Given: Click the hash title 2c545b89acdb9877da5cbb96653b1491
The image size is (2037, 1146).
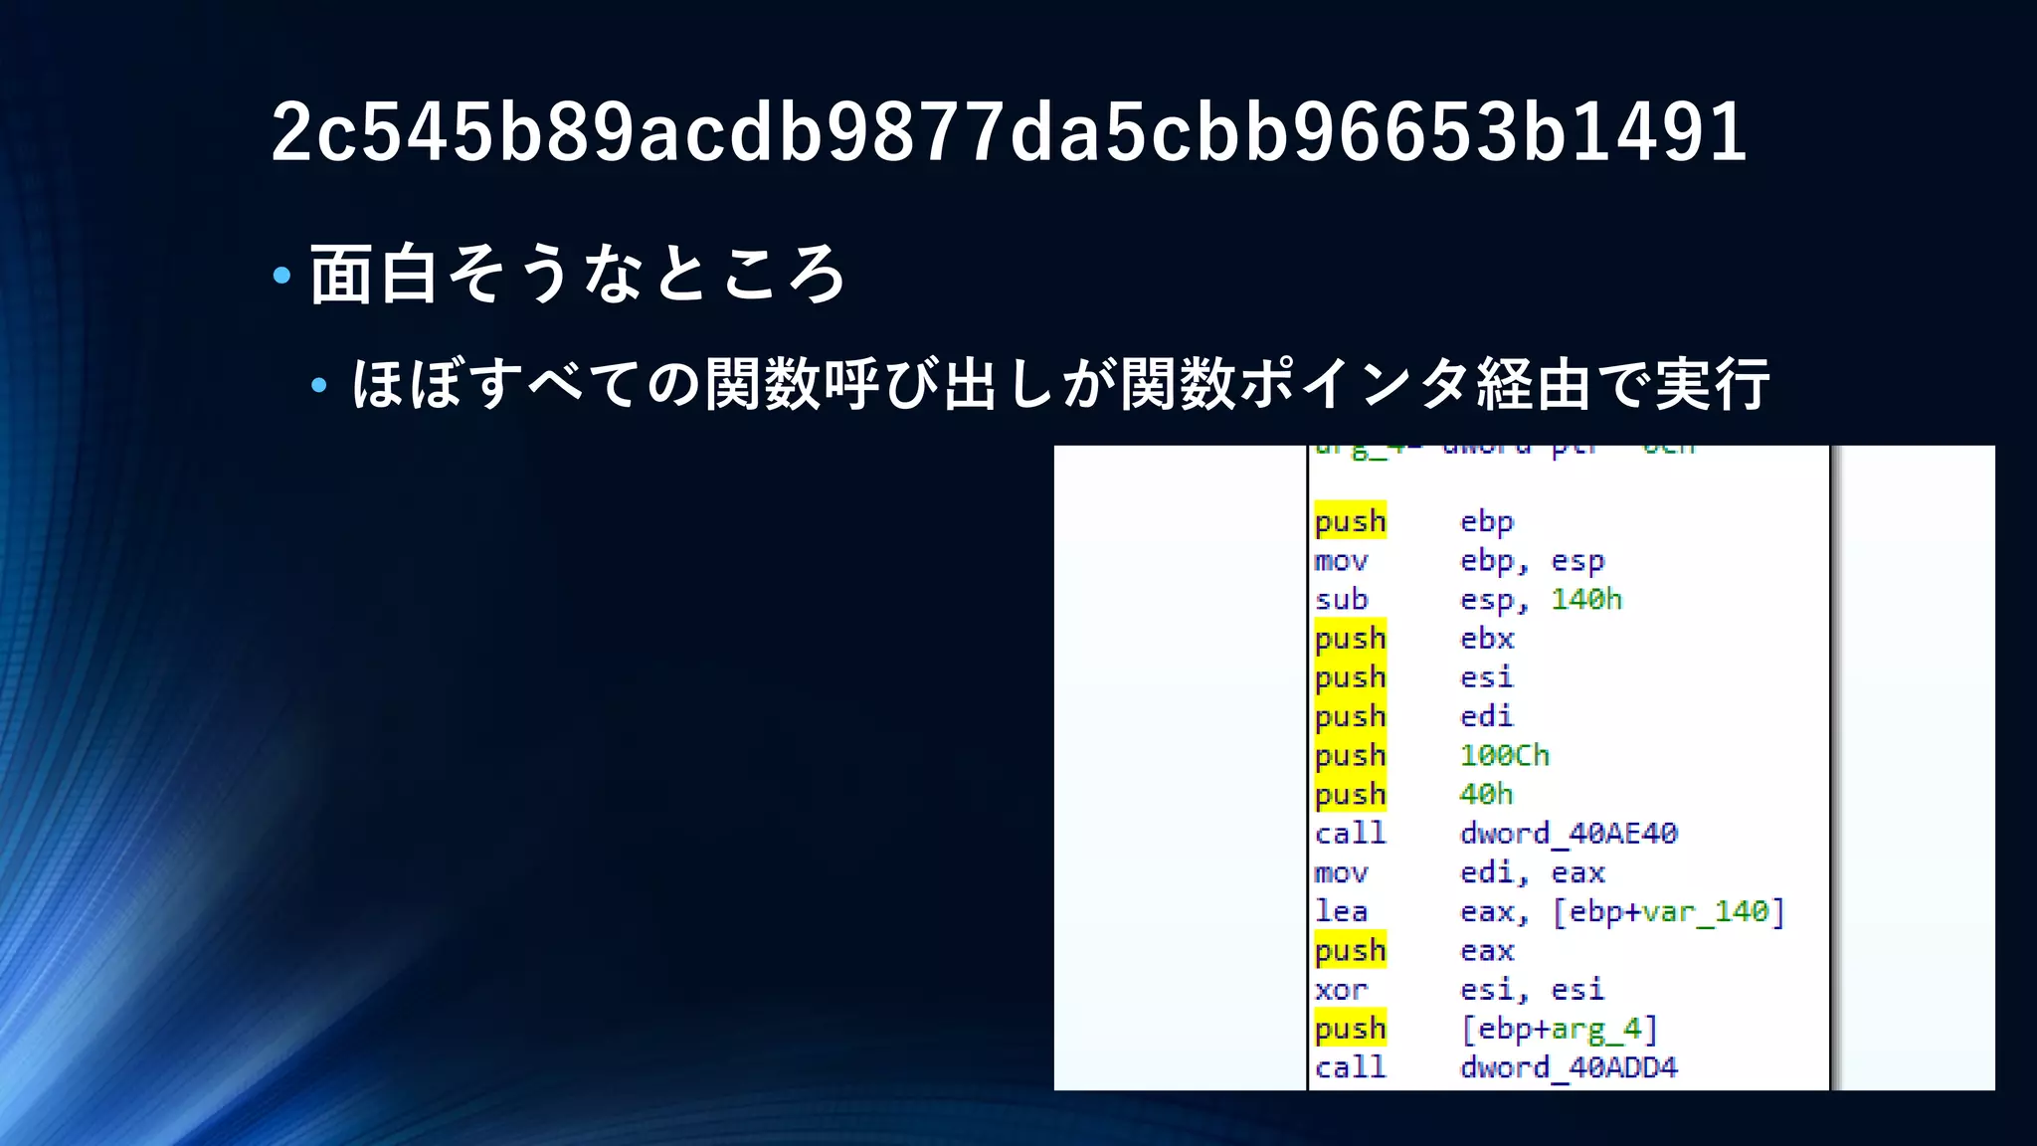Looking at the screenshot, I should point(1009,132).
